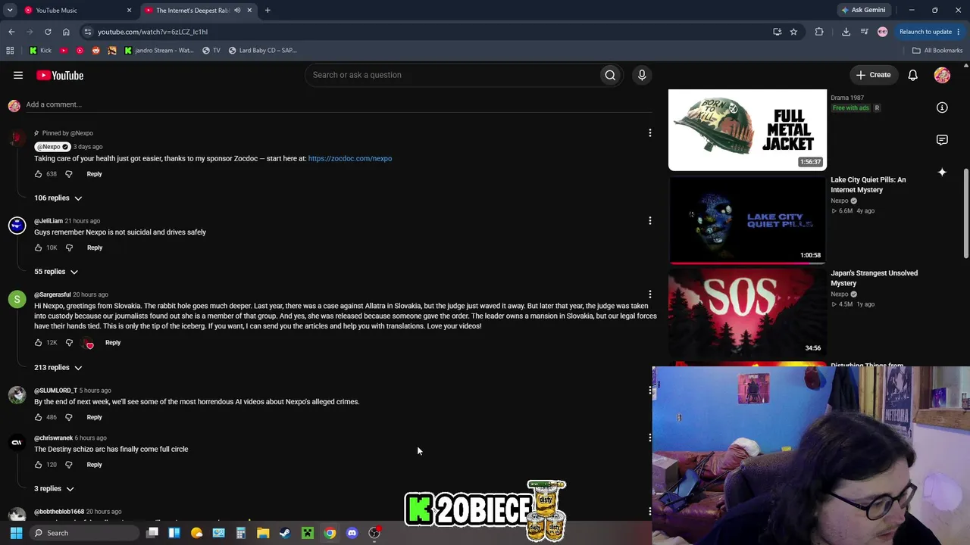The width and height of the screenshot is (970, 545).
Task: Reply to the pinned Nexpo comment
Action: coord(94,174)
